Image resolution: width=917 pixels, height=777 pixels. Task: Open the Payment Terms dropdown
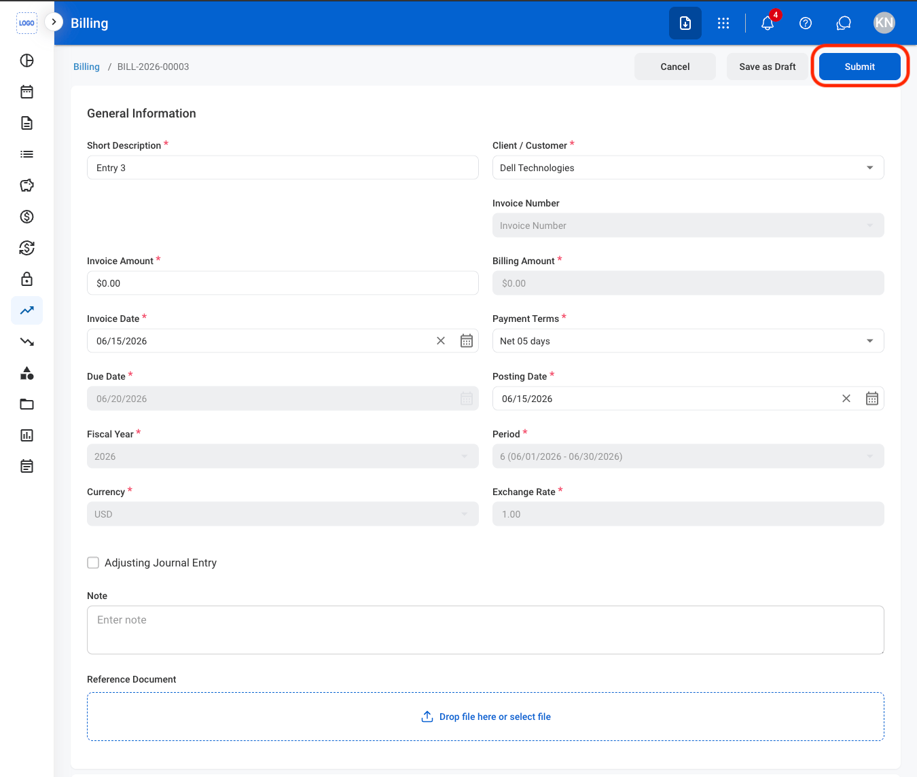point(688,341)
